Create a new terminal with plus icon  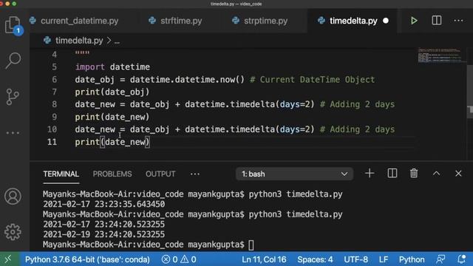[x=370, y=174]
